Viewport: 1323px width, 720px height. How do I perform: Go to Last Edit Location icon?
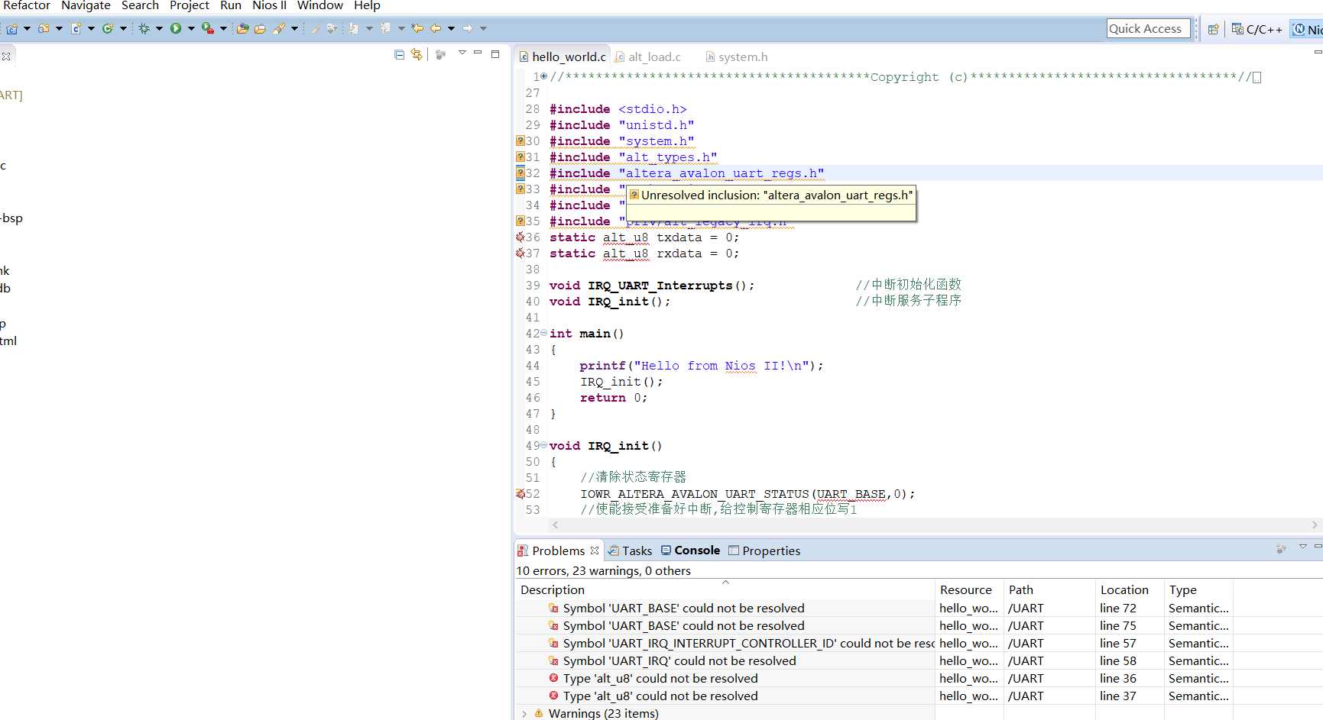coord(417,29)
